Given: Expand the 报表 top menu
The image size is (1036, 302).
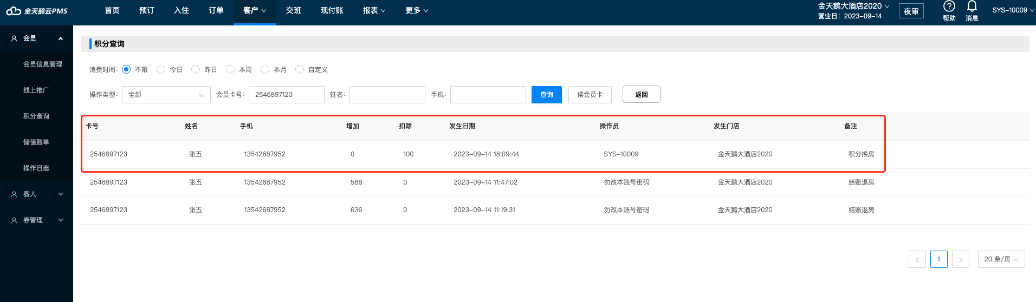Looking at the screenshot, I should [x=374, y=11].
